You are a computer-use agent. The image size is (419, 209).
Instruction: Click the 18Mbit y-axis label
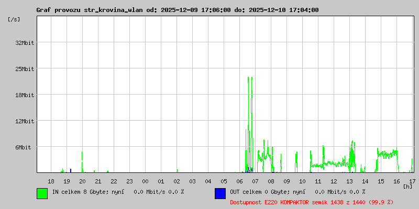(x=25, y=95)
